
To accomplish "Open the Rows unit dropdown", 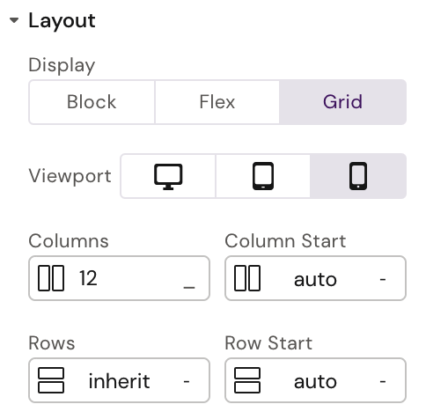I will click(x=187, y=381).
